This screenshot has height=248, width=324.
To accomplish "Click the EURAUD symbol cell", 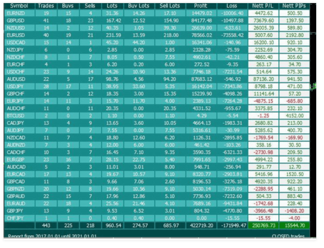I will [19, 204].
